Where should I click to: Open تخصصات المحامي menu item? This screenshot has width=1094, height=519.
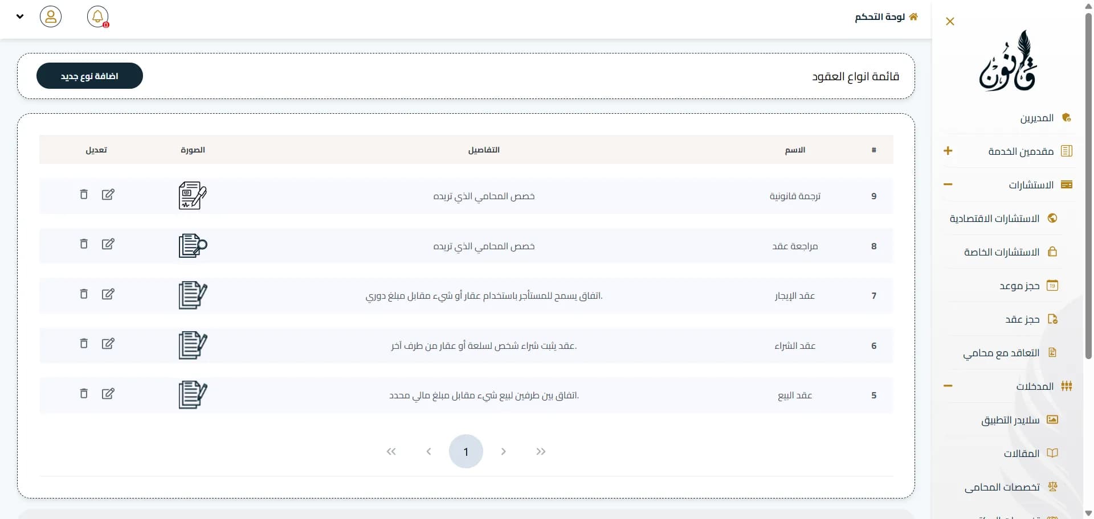(1002, 487)
